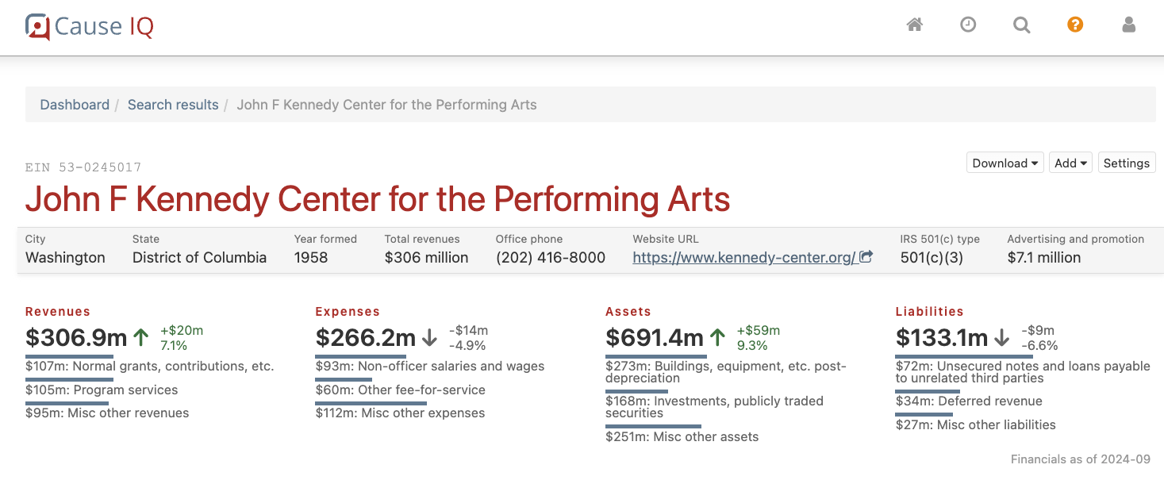Return to Search results breadcrumb

click(173, 105)
